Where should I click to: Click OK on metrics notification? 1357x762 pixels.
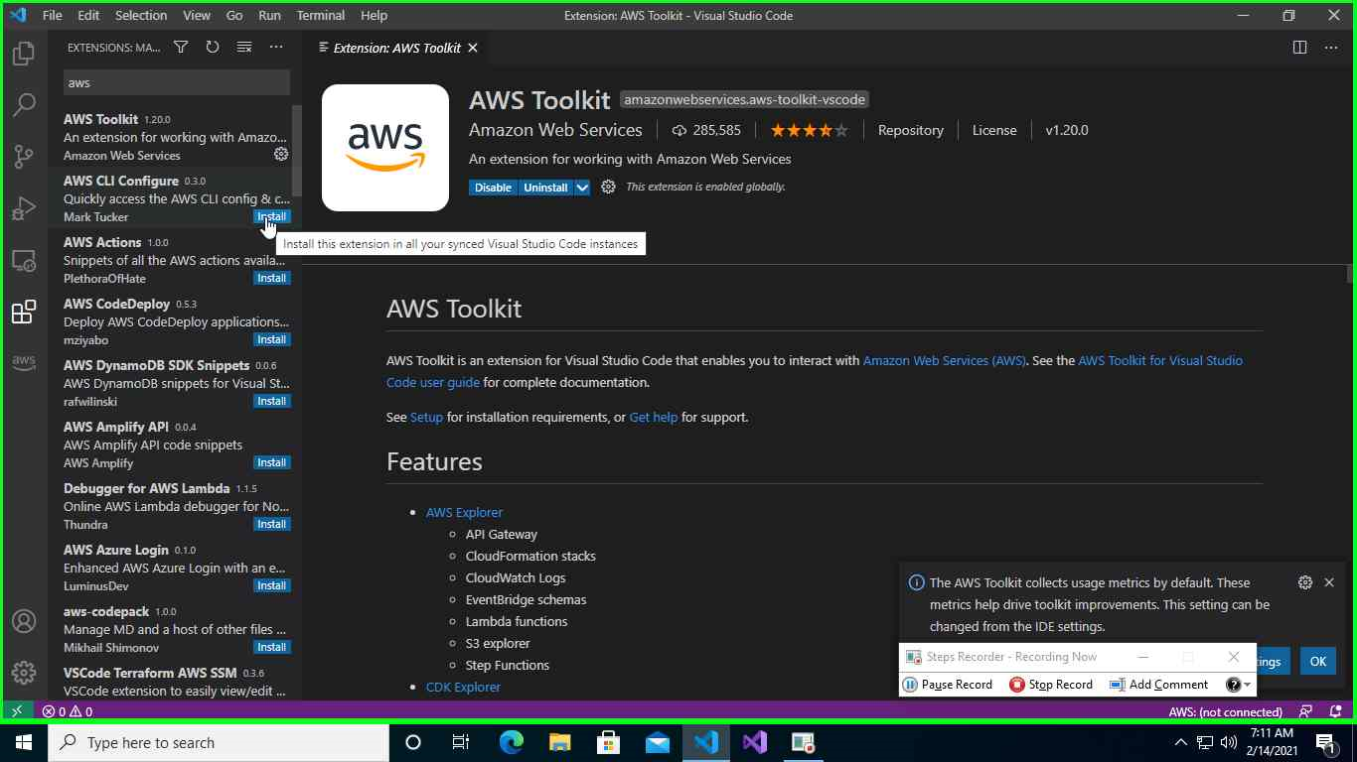(x=1317, y=662)
